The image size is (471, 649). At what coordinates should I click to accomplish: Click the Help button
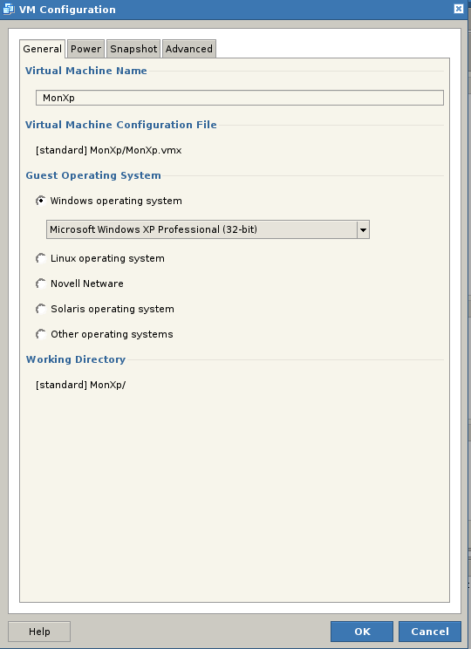pyautogui.click(x=39, y=632)
